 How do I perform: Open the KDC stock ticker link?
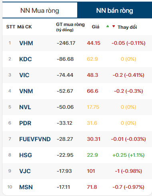(26, 59)
